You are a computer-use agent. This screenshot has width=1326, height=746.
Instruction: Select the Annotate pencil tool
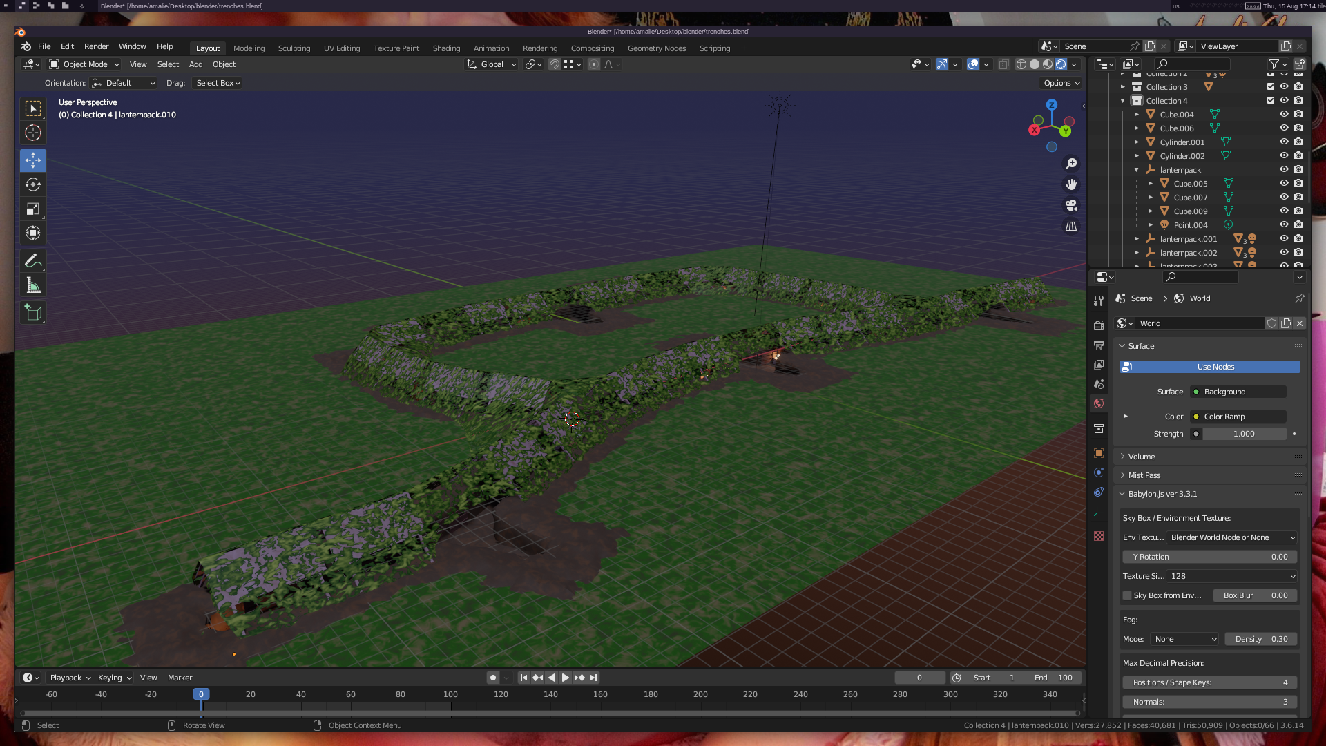pyautogui.click(x=32, y=261)
